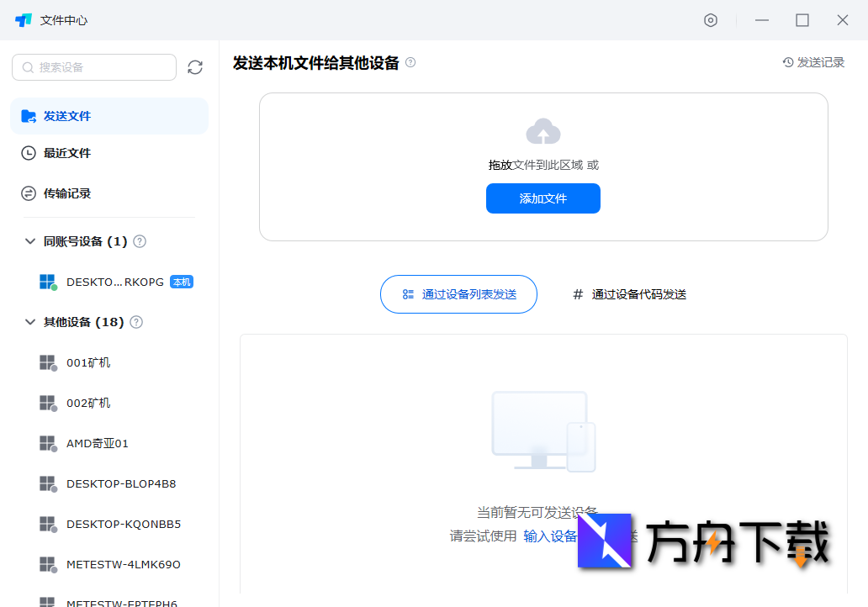
Task: Click the cloud upload icon in the drop zone
Action: [x=543, y=130]
